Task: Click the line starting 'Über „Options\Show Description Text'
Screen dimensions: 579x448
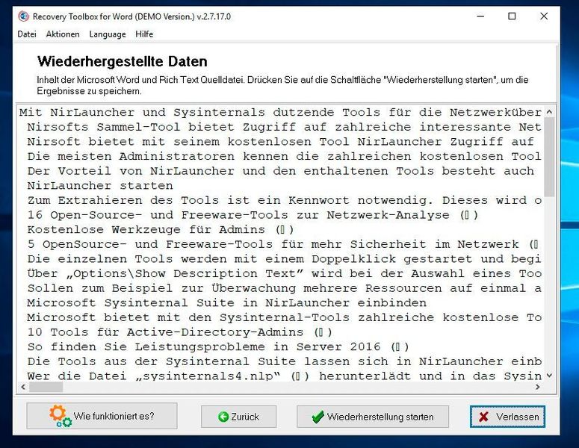Action: pos(285,273)
